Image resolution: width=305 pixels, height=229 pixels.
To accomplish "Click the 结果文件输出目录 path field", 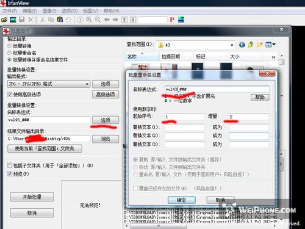I will point(49,139).
